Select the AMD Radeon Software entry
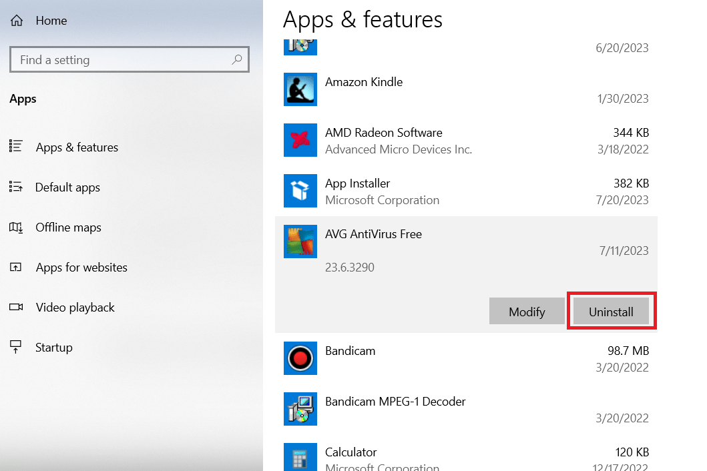The image size is (707, 471). pyautogui.click(x=466, y=140)
